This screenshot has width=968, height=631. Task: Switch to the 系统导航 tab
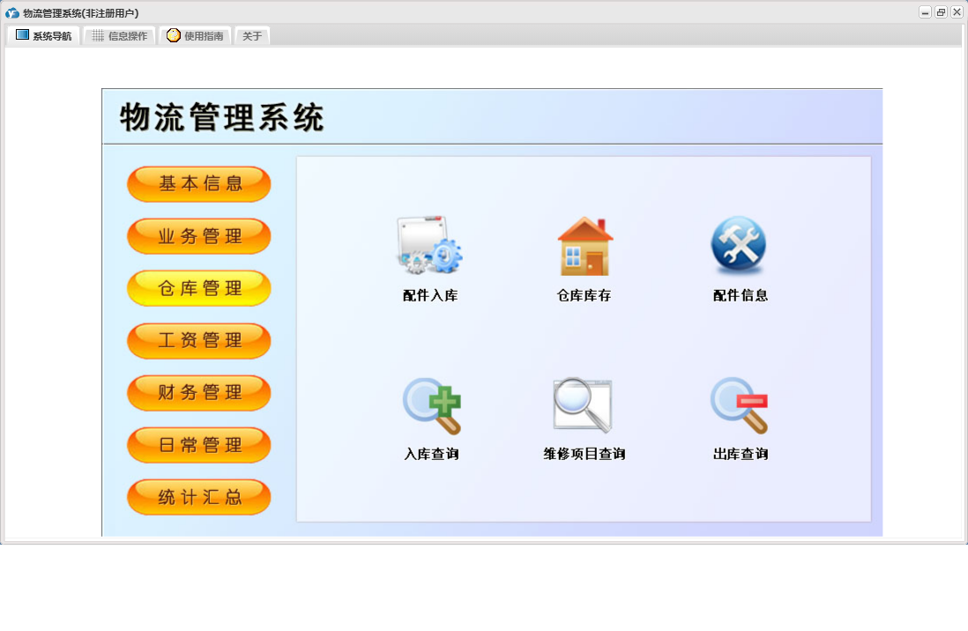coord(43,36)
